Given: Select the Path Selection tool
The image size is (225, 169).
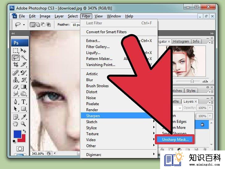Looking at the screenshot, I should click(15, 109).
